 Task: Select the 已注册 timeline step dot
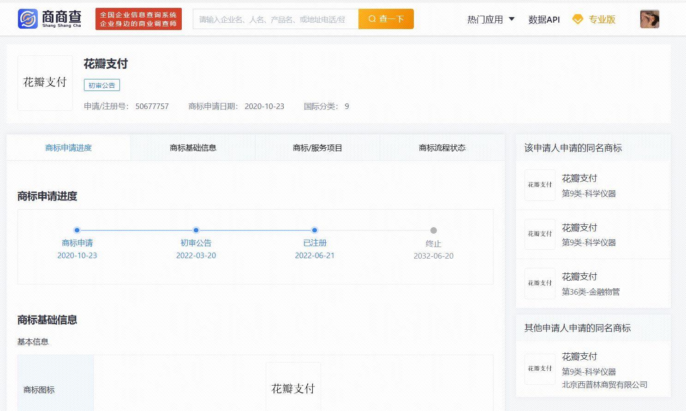click(315, 230)
